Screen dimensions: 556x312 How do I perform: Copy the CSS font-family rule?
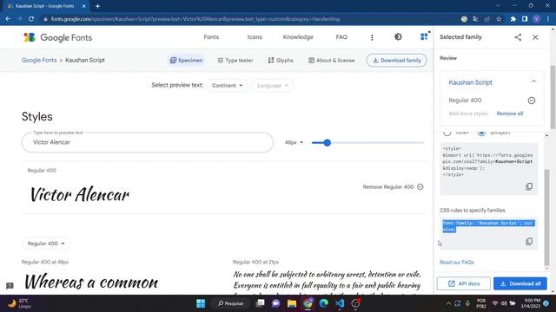pos(529,242)
